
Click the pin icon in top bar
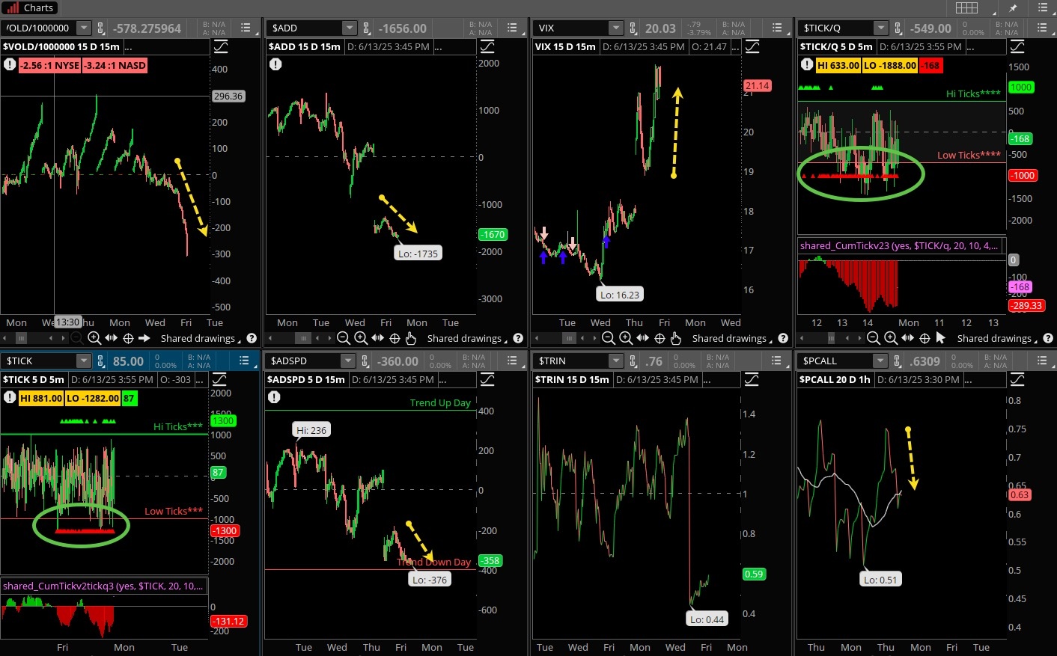[x=1014, y=8]
